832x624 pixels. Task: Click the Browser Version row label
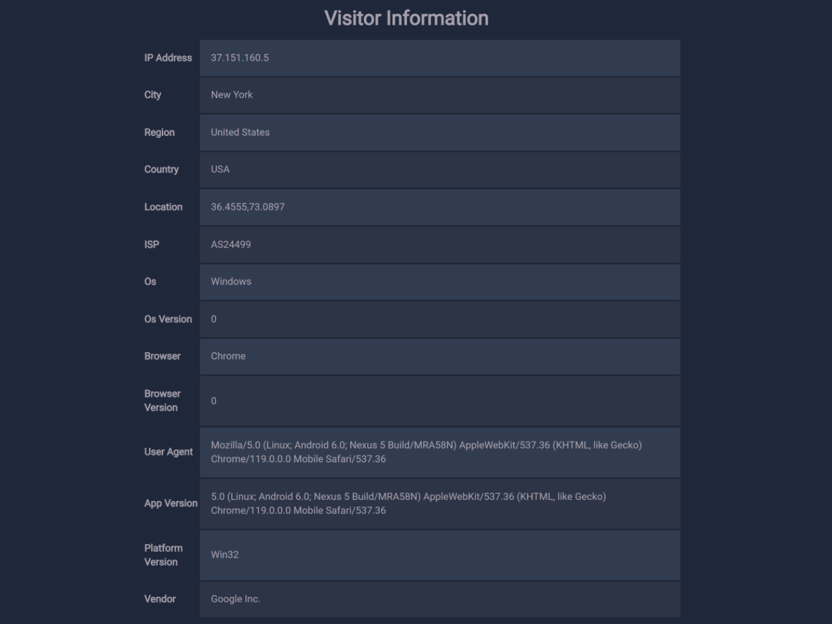point(162,400)
